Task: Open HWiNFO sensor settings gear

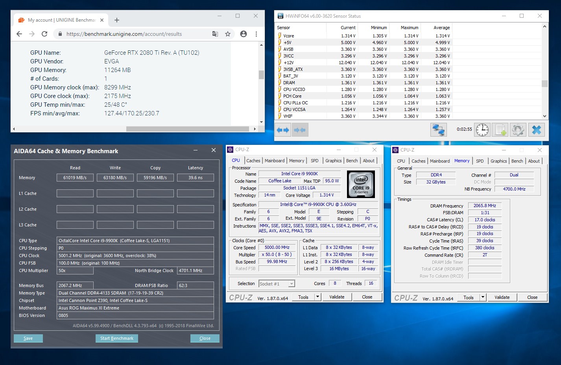Action: 518,130
